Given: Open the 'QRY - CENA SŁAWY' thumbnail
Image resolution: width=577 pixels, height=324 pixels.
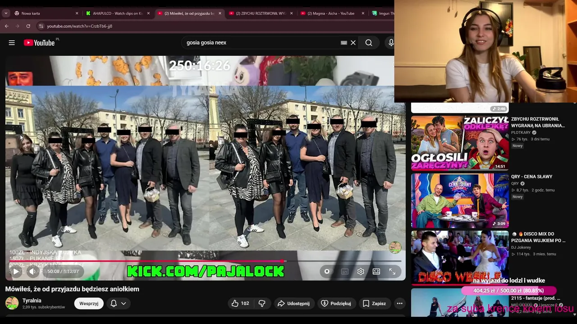Looking at the screenshot, I should pos(460,201).
